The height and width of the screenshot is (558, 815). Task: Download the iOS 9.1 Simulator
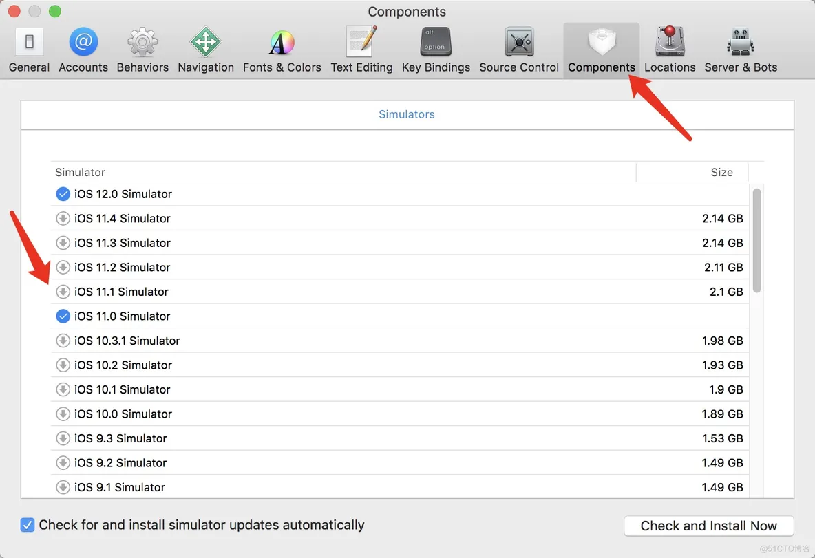[63, 487]
